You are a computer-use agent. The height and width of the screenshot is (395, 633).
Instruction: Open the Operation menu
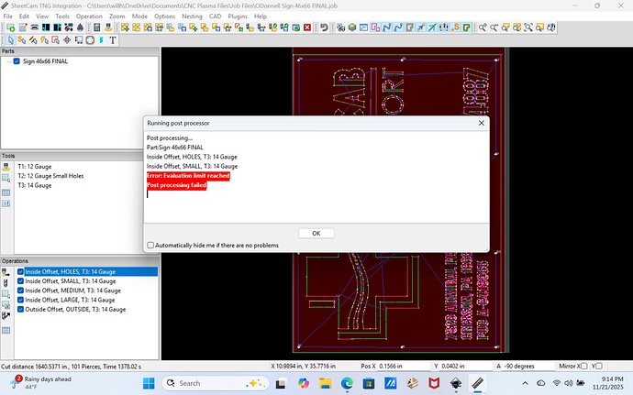coord(89,16)
